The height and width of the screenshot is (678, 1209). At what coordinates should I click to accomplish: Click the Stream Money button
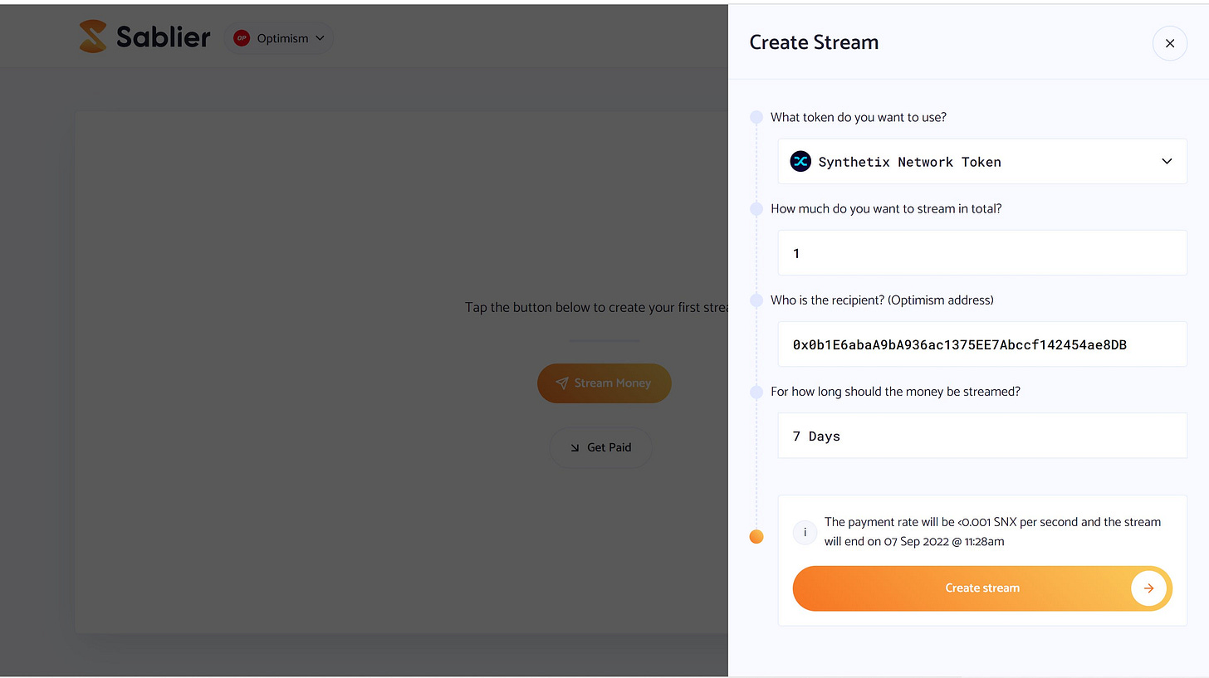pos(604,383)
